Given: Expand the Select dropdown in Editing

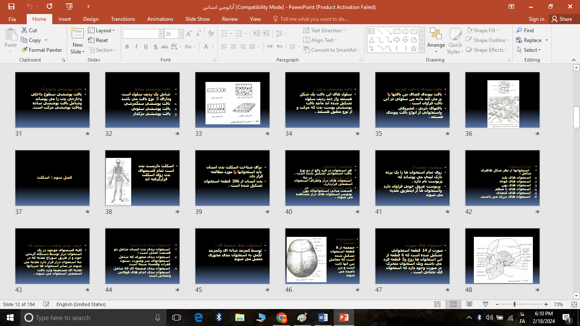Looking at the screenshot, I should pos(529,50).
